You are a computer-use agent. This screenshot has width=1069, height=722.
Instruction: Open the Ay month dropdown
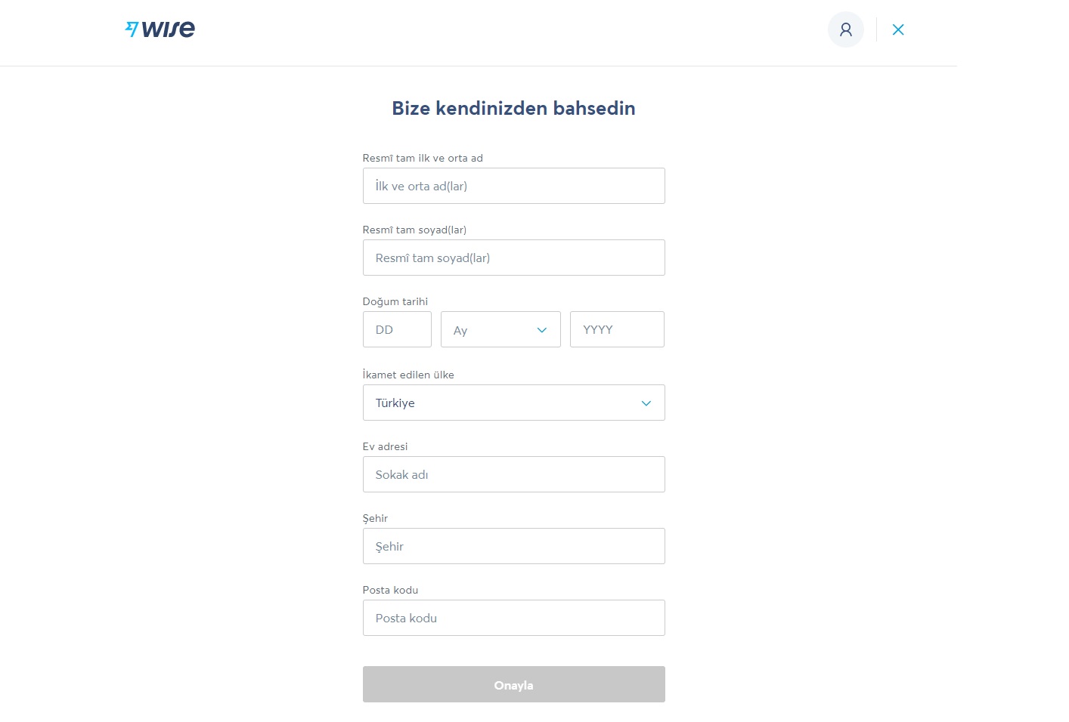500,329
